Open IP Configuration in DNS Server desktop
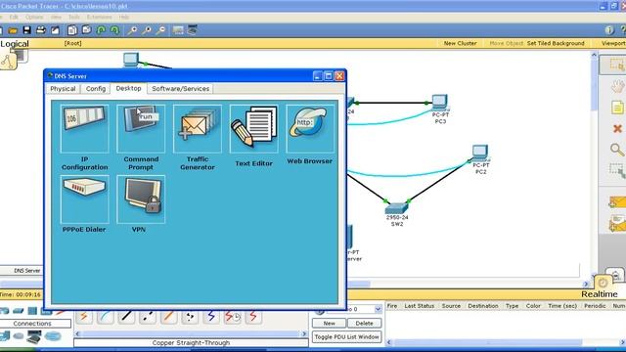 [x=84, y=129]
